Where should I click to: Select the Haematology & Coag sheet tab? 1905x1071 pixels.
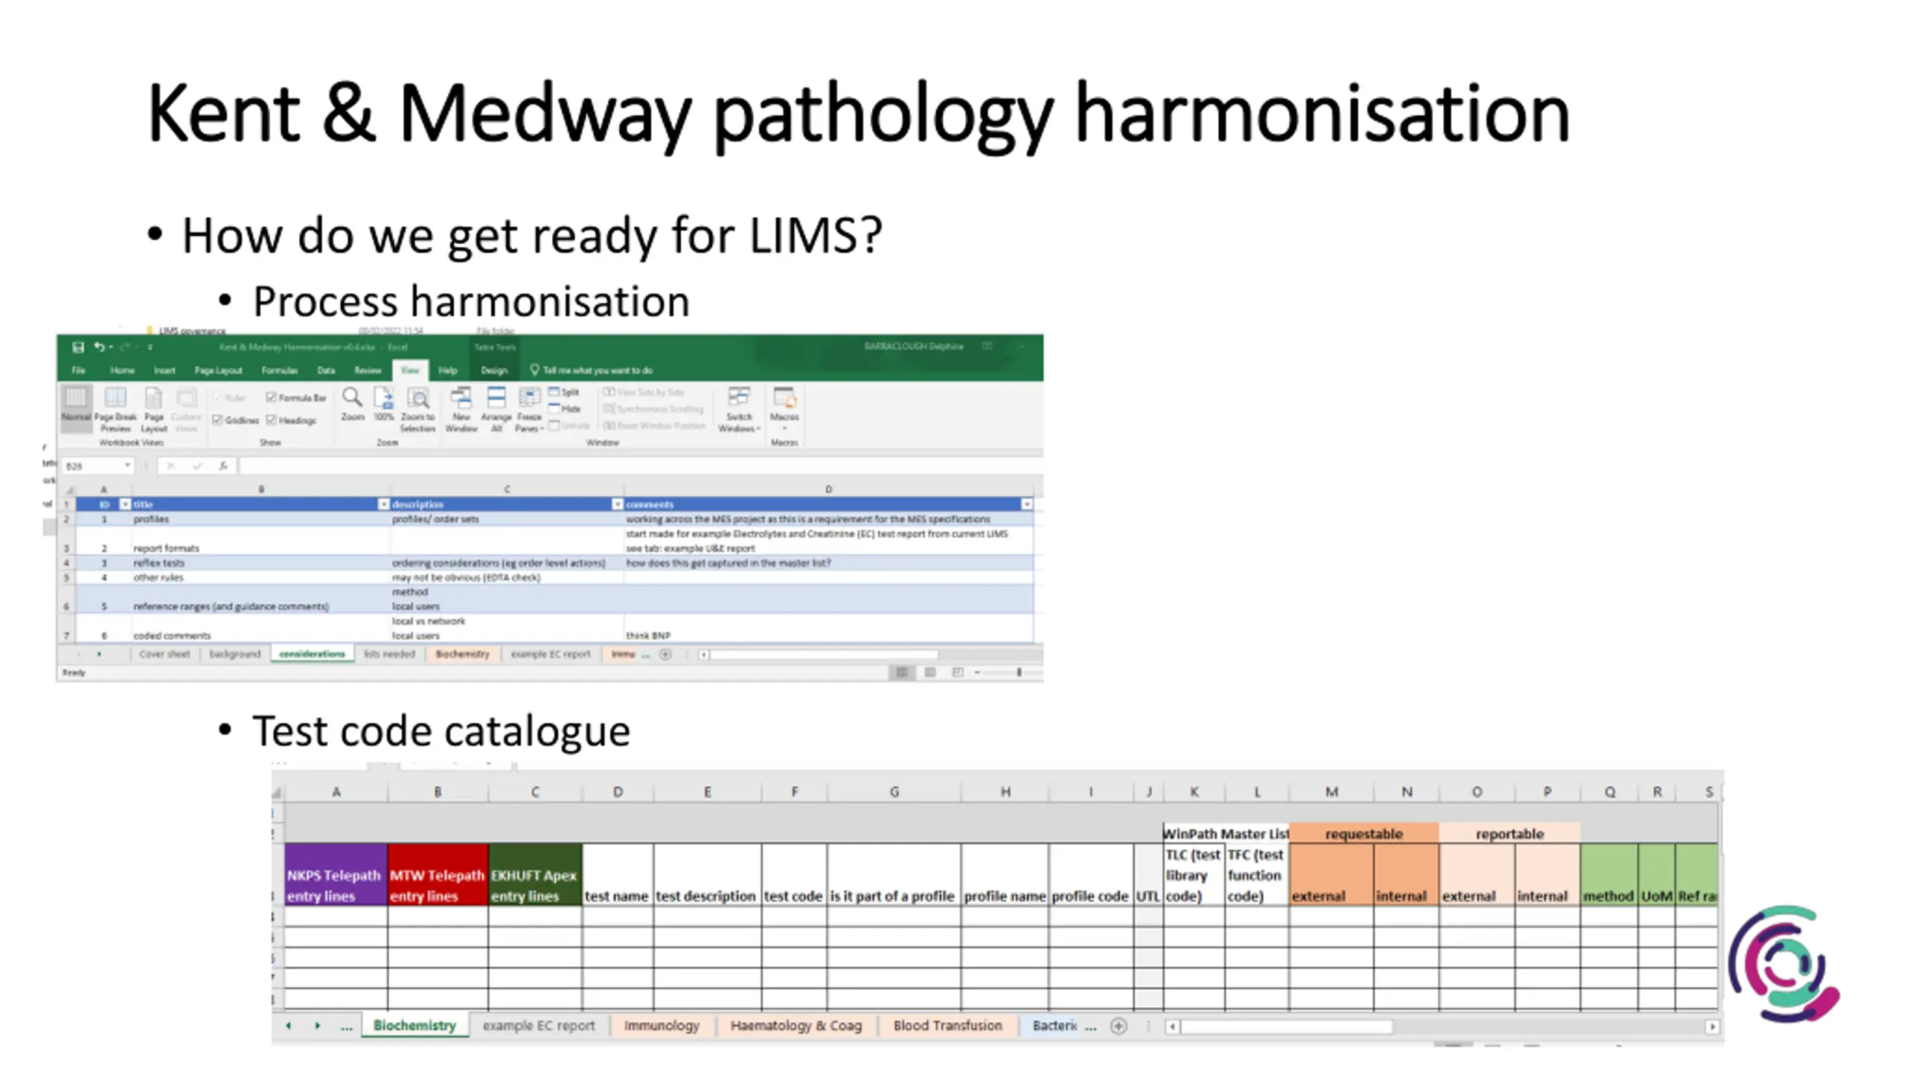tap(795, 1026)
